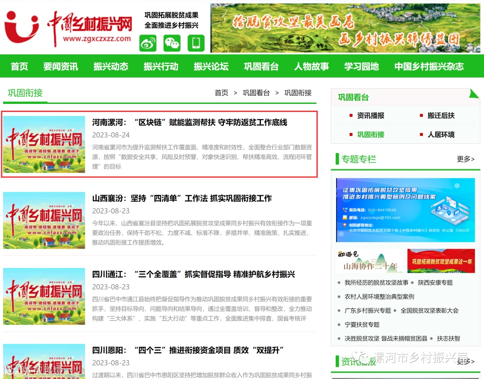Open article 山西襄汾 坚持"四清单"工作法
Screen dimensions: 484x379
pos(182,198)
